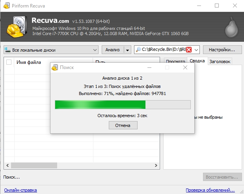The height and width of the screenshot is (194, 244).
Task: Open the Онлайн-справка link
Action: tap(20, 190)
